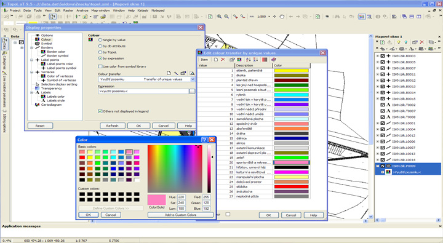Select yellow swatch for skleník row

click(291, 71)
